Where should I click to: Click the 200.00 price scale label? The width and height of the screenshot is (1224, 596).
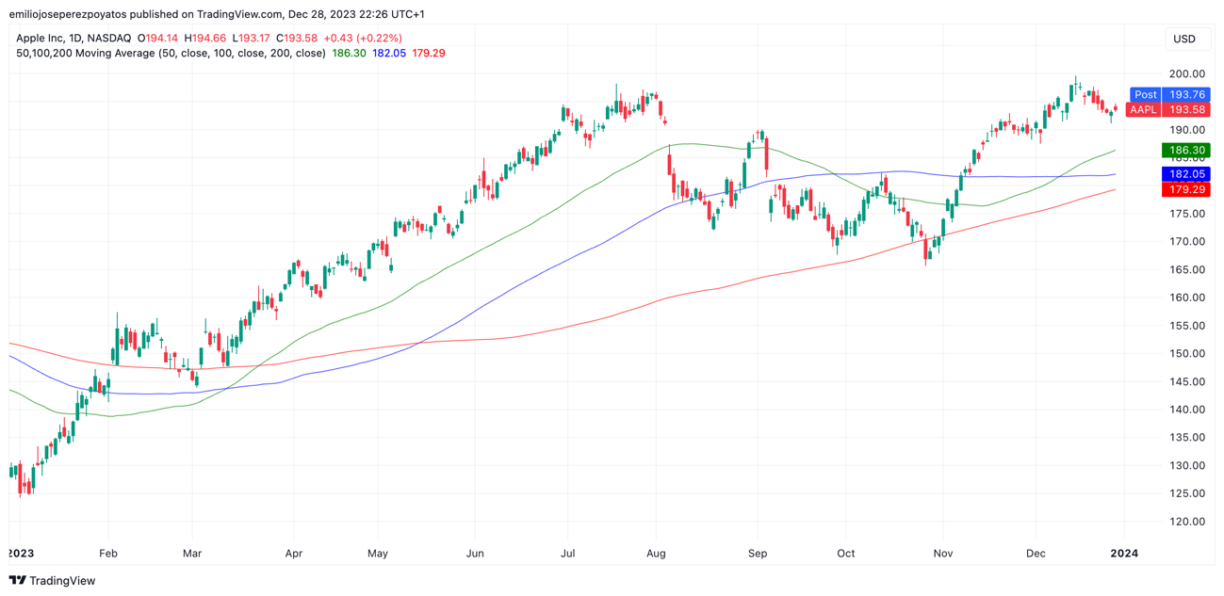(1186, 73)
